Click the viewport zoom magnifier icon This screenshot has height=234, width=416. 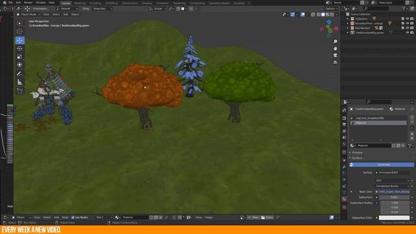pyautogui.click(x=335, y=42)
